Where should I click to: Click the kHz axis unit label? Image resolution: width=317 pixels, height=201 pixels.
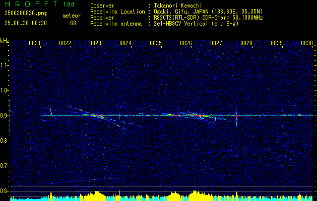(5, 41)
